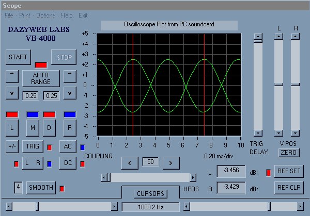Open the File menu
Screen dimensions: 310x216
[9, 15]
